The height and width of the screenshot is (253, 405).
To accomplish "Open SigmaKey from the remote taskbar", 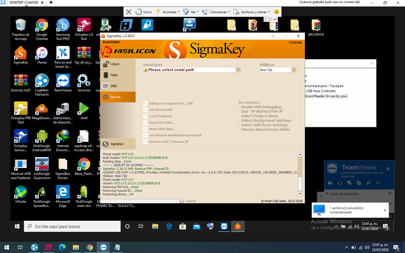I will [238, 226].
